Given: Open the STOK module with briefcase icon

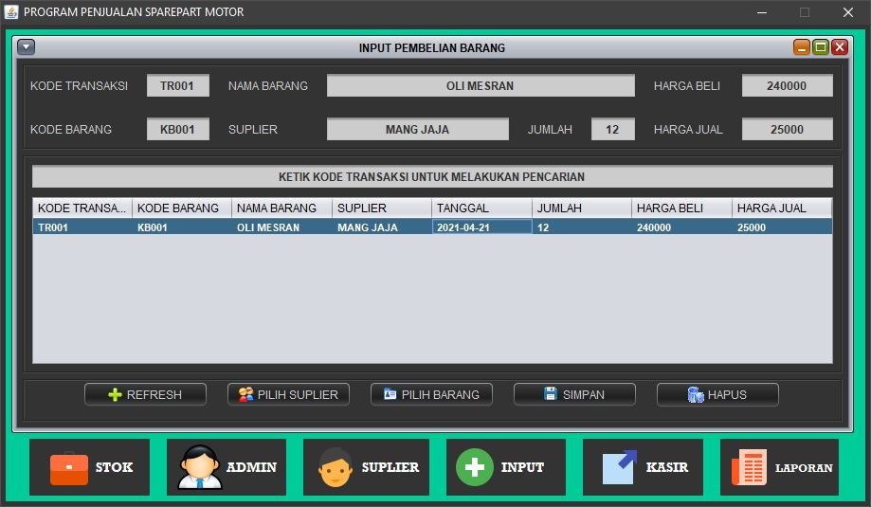Looking at the screenshot, I should click(89, 467).
